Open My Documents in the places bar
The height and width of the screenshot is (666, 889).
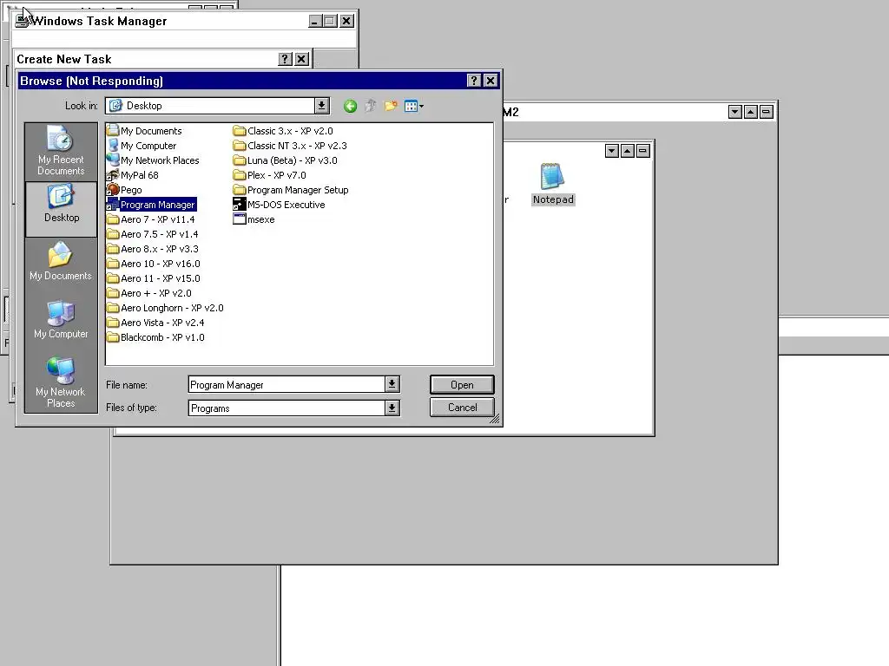(61, 262)
